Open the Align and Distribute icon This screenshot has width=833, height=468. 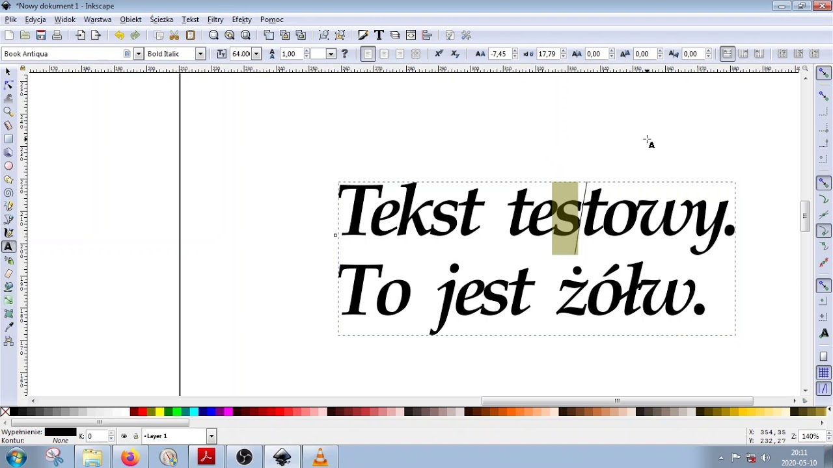point(427,35)
